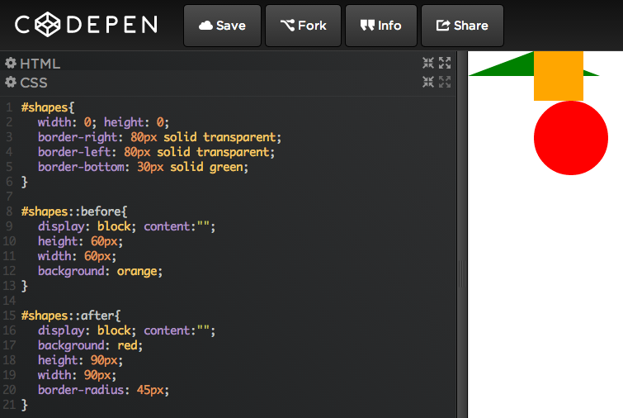Click the fork arrows icon
The image size is (623, 418).
pyautogui.click(x=287, y=26)
